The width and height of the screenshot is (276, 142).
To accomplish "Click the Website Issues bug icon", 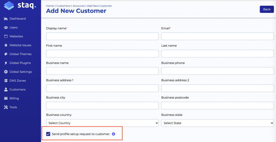I will pyautogui.click(x=6, y=45).
